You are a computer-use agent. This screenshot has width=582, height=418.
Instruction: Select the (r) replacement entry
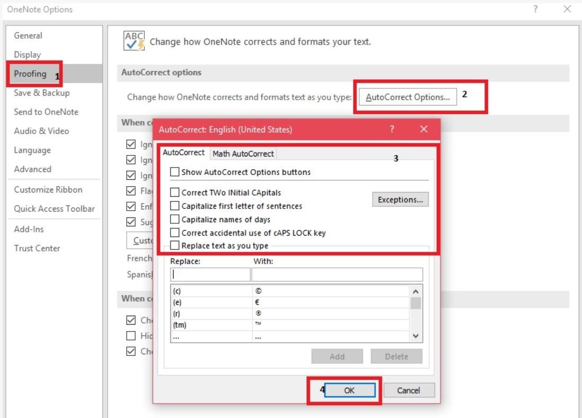[x=289, y=313]
